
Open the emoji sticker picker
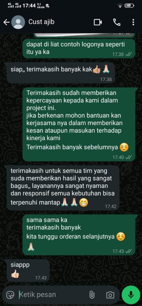click(x=10, y=295)
